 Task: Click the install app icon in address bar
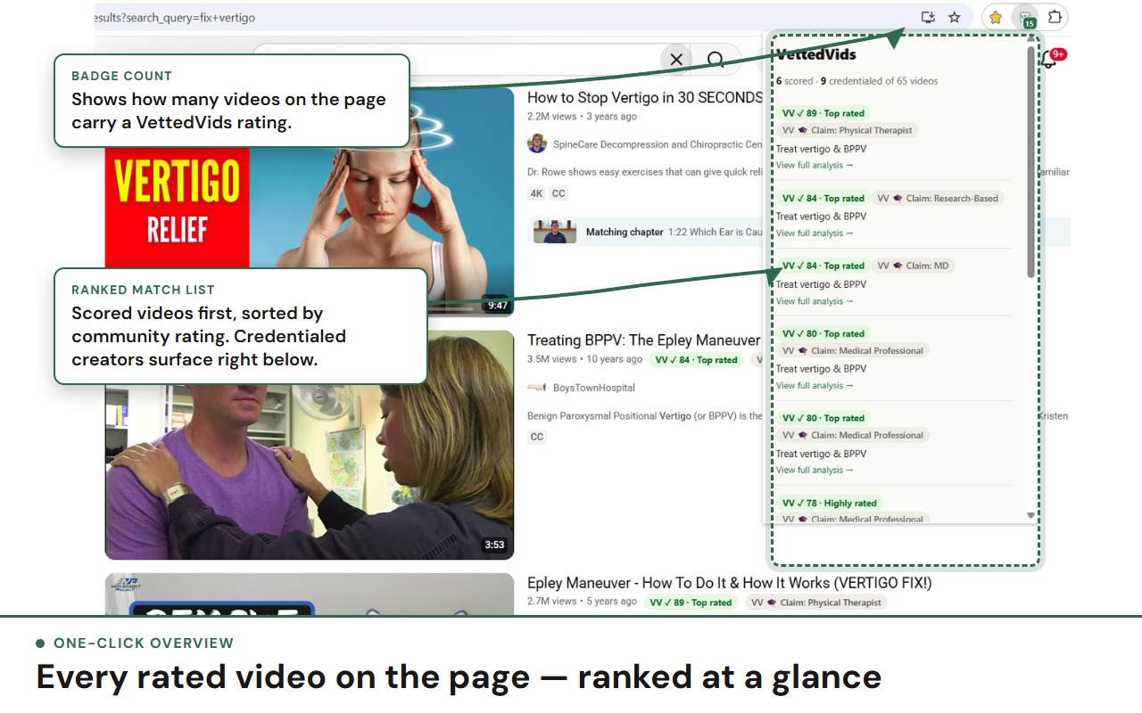tap(928, 17)
